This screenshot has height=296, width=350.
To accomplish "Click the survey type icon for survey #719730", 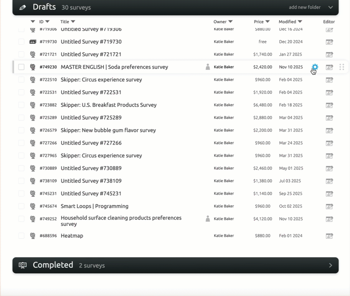I will 33,42.
